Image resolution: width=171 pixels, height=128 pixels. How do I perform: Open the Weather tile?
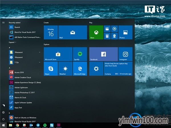[x=65, y=69]
